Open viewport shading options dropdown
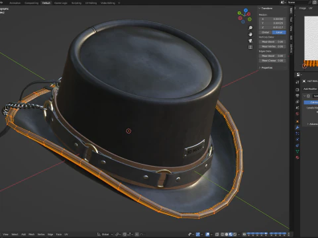The image size is (318, 238). (239, 234)
